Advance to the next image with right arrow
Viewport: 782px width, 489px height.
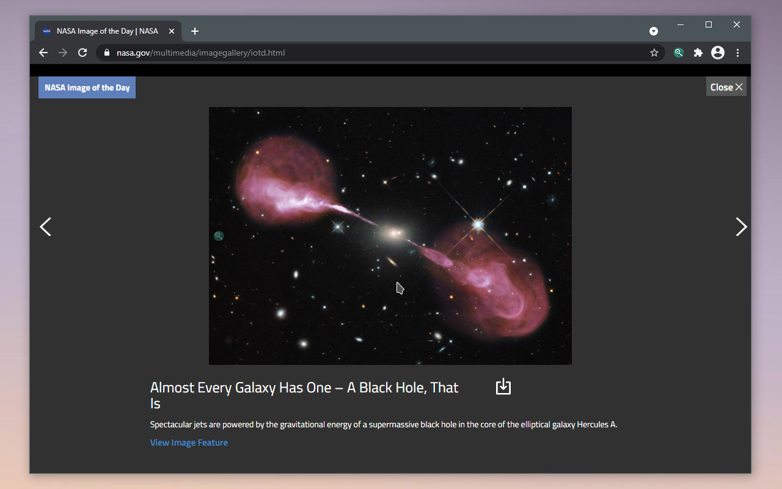(741, 227)
